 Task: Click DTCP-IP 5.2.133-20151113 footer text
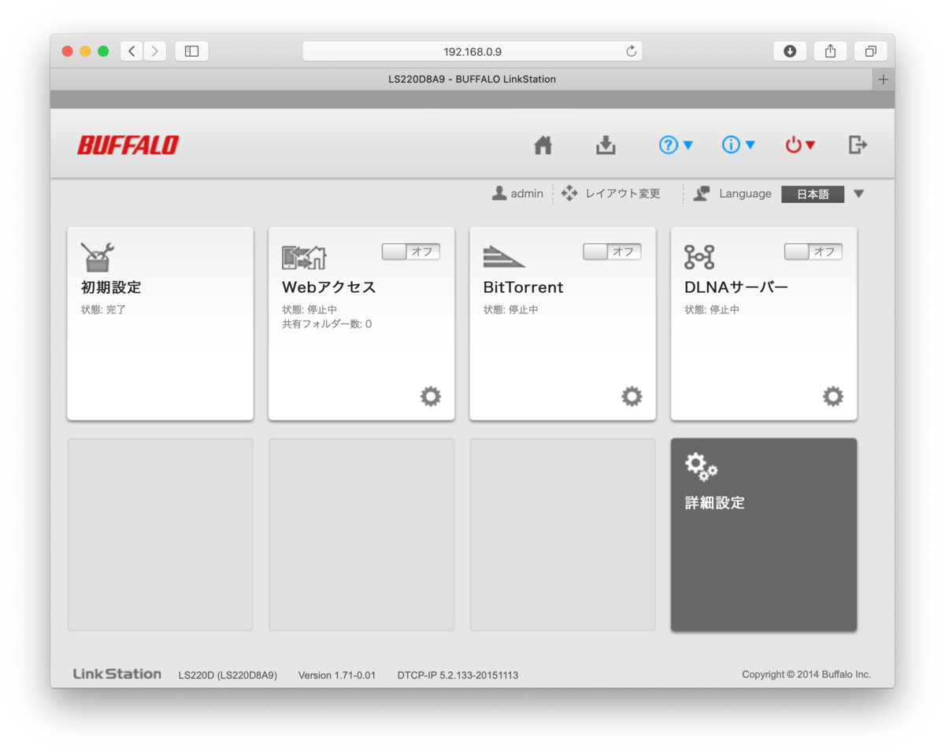click(x=458, y=675)
